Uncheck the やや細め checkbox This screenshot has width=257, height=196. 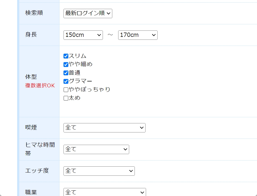coord(66,65)
